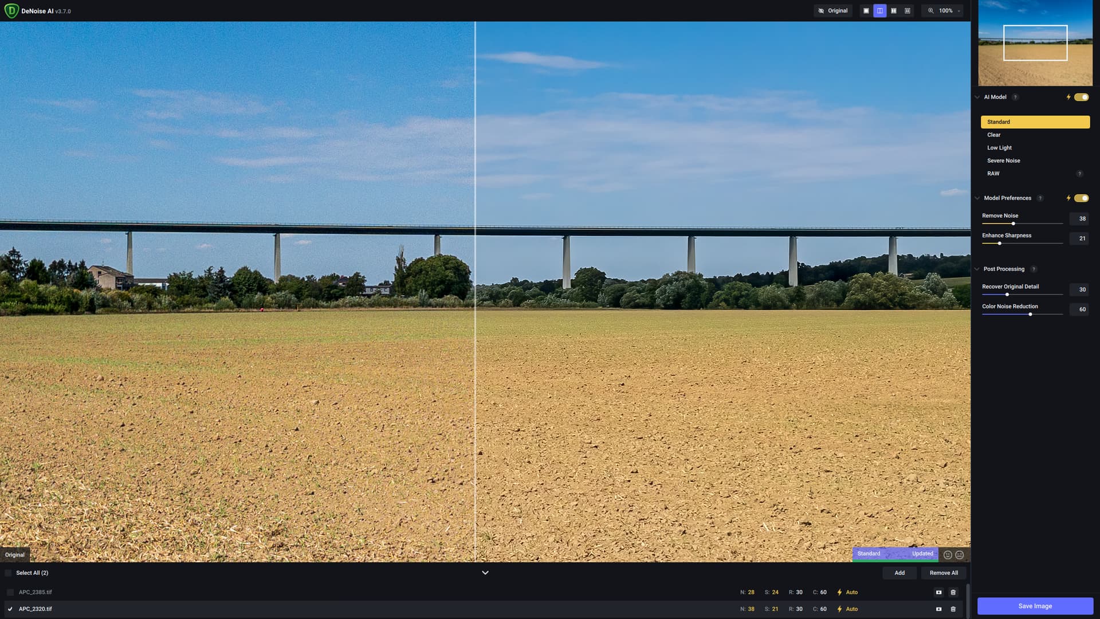This screenshot has width=1100, height=619.
Task: Click help icon beside RAW model
Action: [1079, 174]
